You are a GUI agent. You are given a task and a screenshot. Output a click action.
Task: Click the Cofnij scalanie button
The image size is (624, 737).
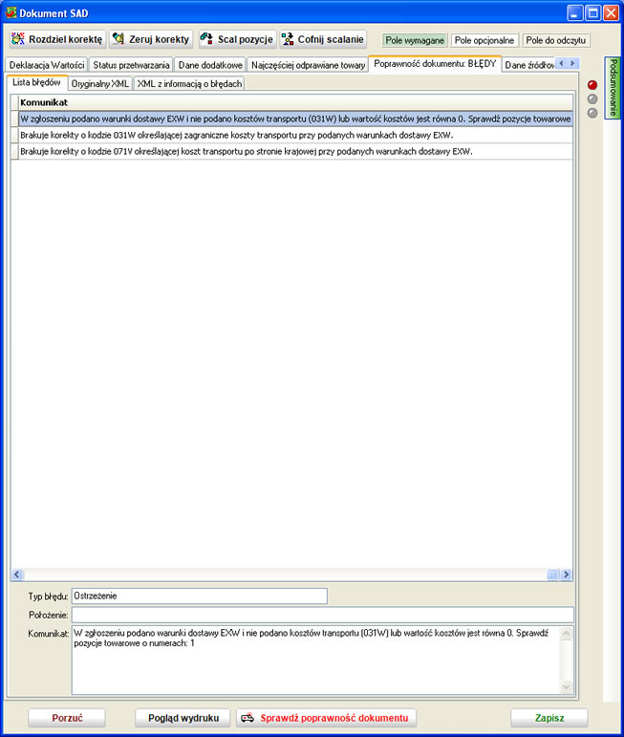(323, 39)
